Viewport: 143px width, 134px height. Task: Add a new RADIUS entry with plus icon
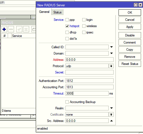click(4, 29)
